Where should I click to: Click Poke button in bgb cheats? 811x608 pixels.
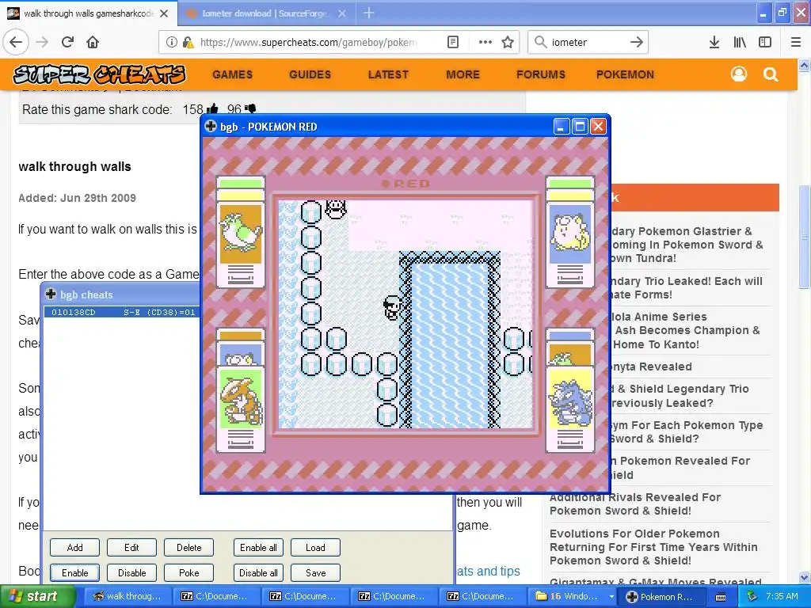pyautogui.click(x=188, y=573)
